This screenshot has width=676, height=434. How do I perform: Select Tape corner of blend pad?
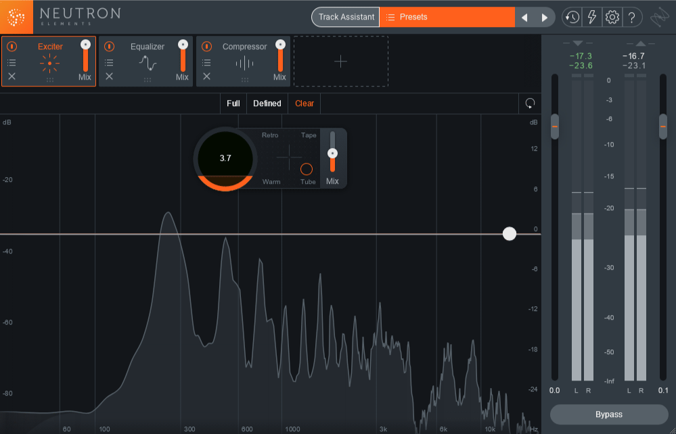click(309, 135)
